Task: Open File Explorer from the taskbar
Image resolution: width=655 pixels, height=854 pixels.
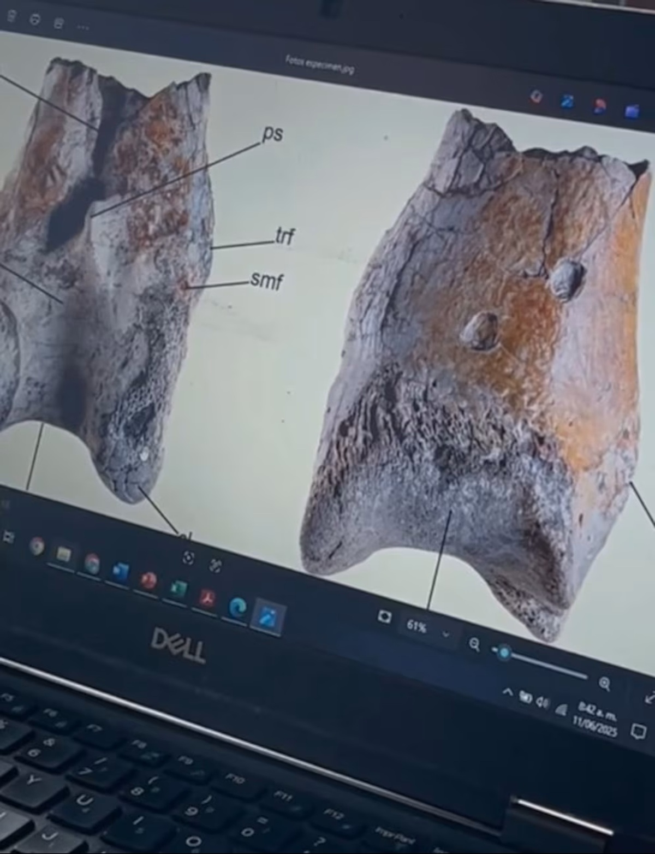Action: coord(64,554)
